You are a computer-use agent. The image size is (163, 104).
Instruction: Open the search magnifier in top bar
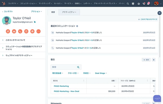coord(128,4)
